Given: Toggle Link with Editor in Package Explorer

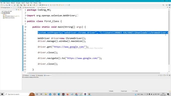Looking at the screenshot, I should pyautogui.click(x=18, y=10).
